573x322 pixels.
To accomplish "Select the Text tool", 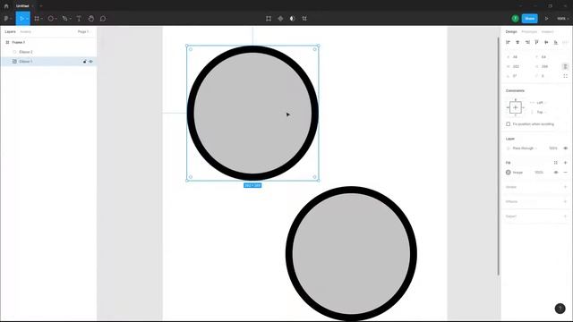I will (x=79, y=18).
